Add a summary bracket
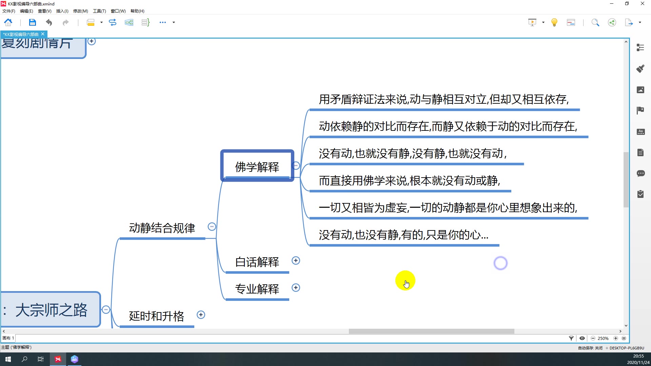The width and height of the screenshot is (651, 366). point(145,22)
